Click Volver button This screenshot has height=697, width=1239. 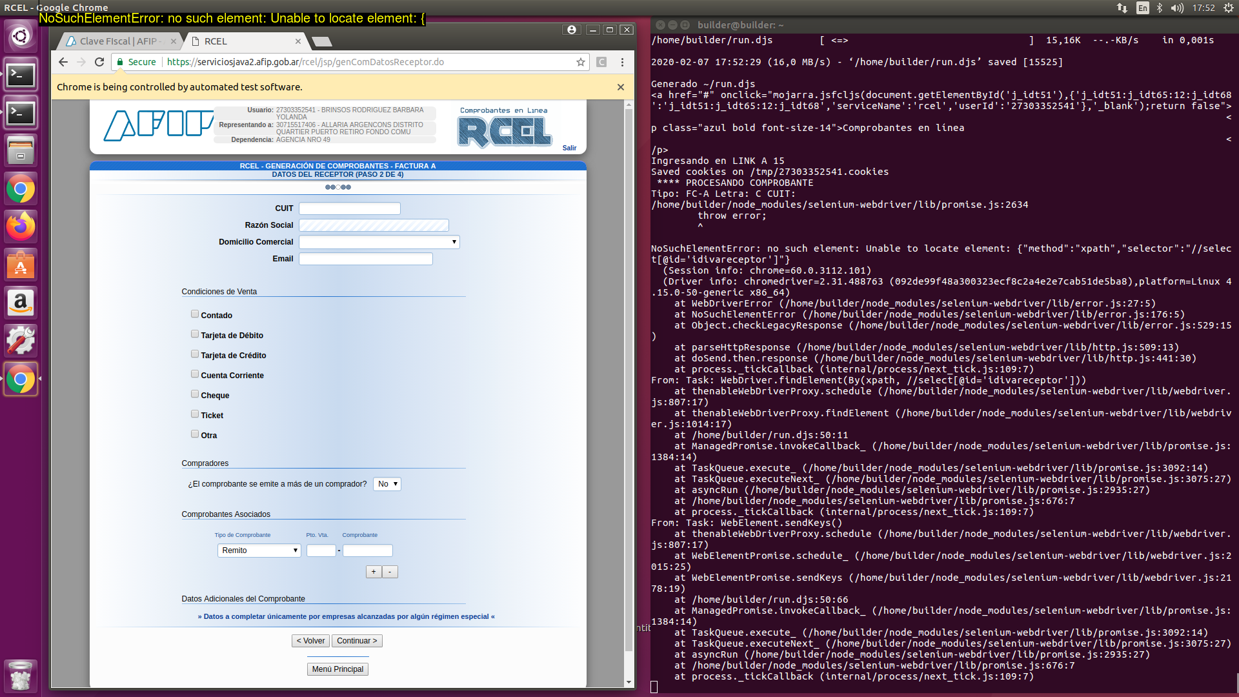click(310, 641)
